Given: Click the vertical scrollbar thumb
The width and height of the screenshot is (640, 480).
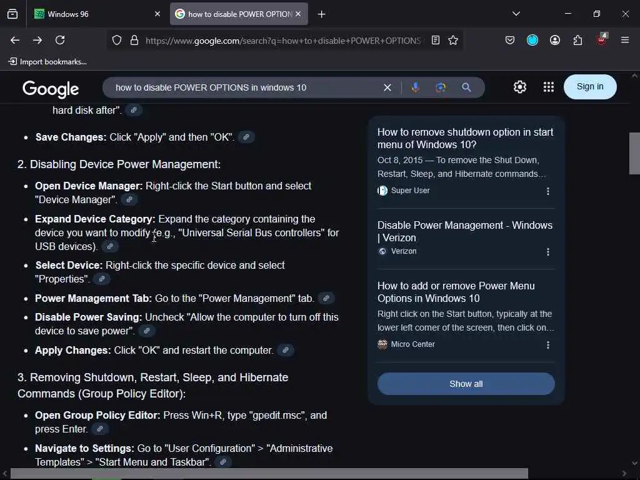Looking at the screenshot, I should (x=634, y=154).
